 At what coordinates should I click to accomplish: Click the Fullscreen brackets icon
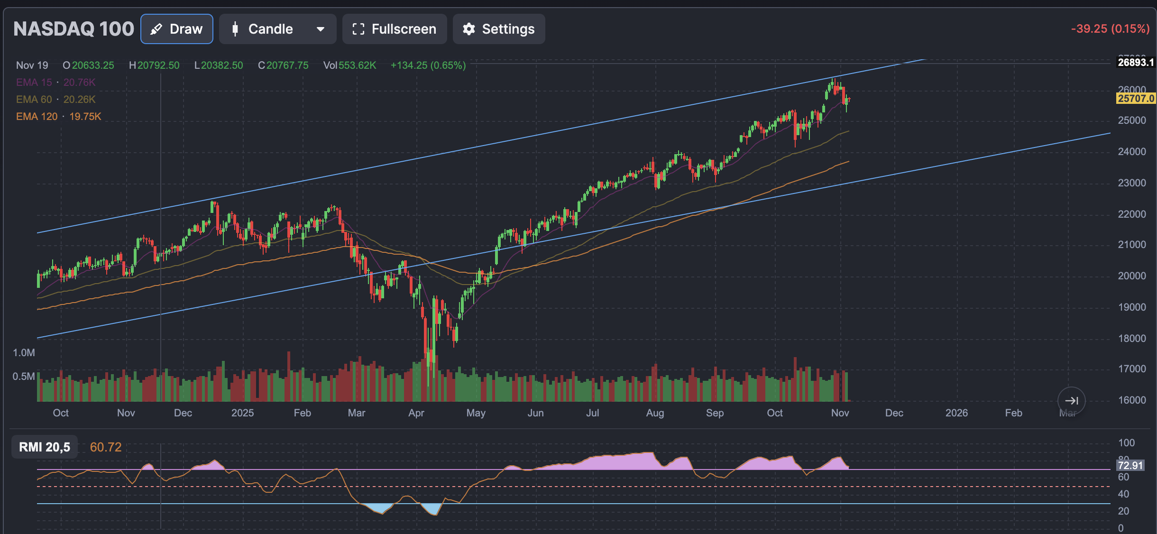(x=358, y=29)
